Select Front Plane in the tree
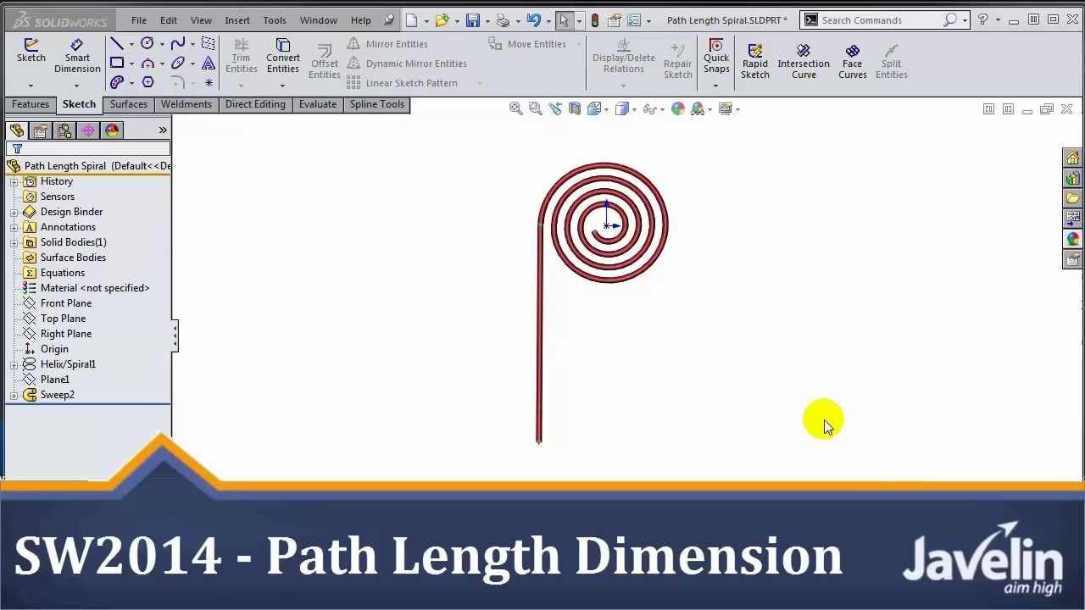The image size is (1085, 610). 66,303
